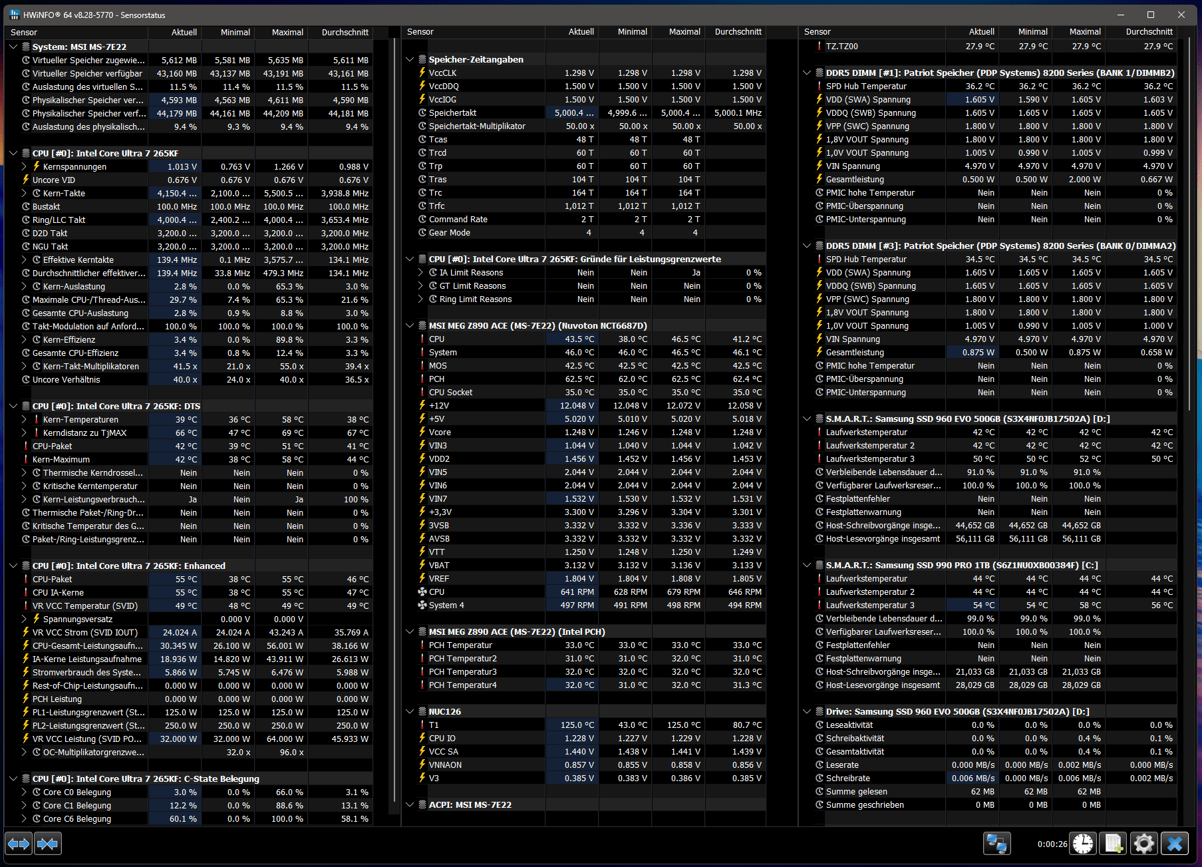Click the chip icon of NUC126 group
Screen dimensions: 1202x867
[422, 712]
